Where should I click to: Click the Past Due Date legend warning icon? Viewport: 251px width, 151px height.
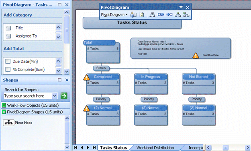tap(196, 56)
